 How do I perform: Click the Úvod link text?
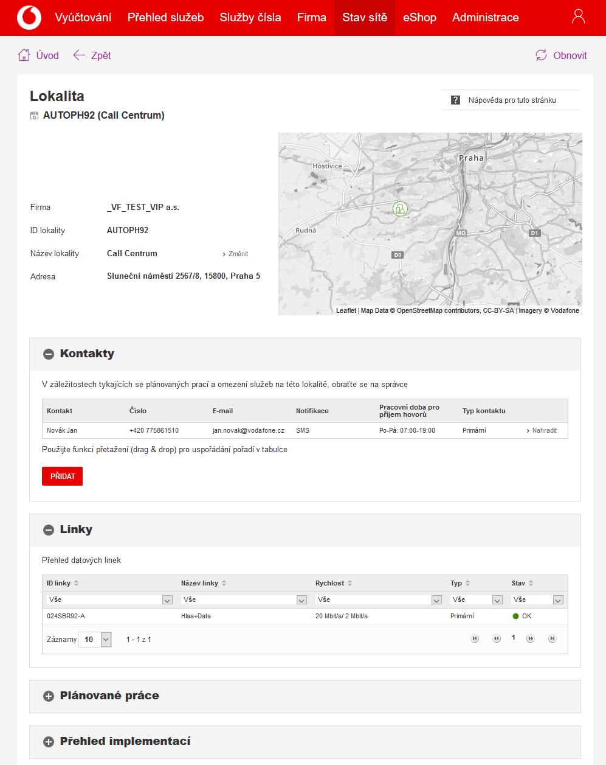[47, 55]
